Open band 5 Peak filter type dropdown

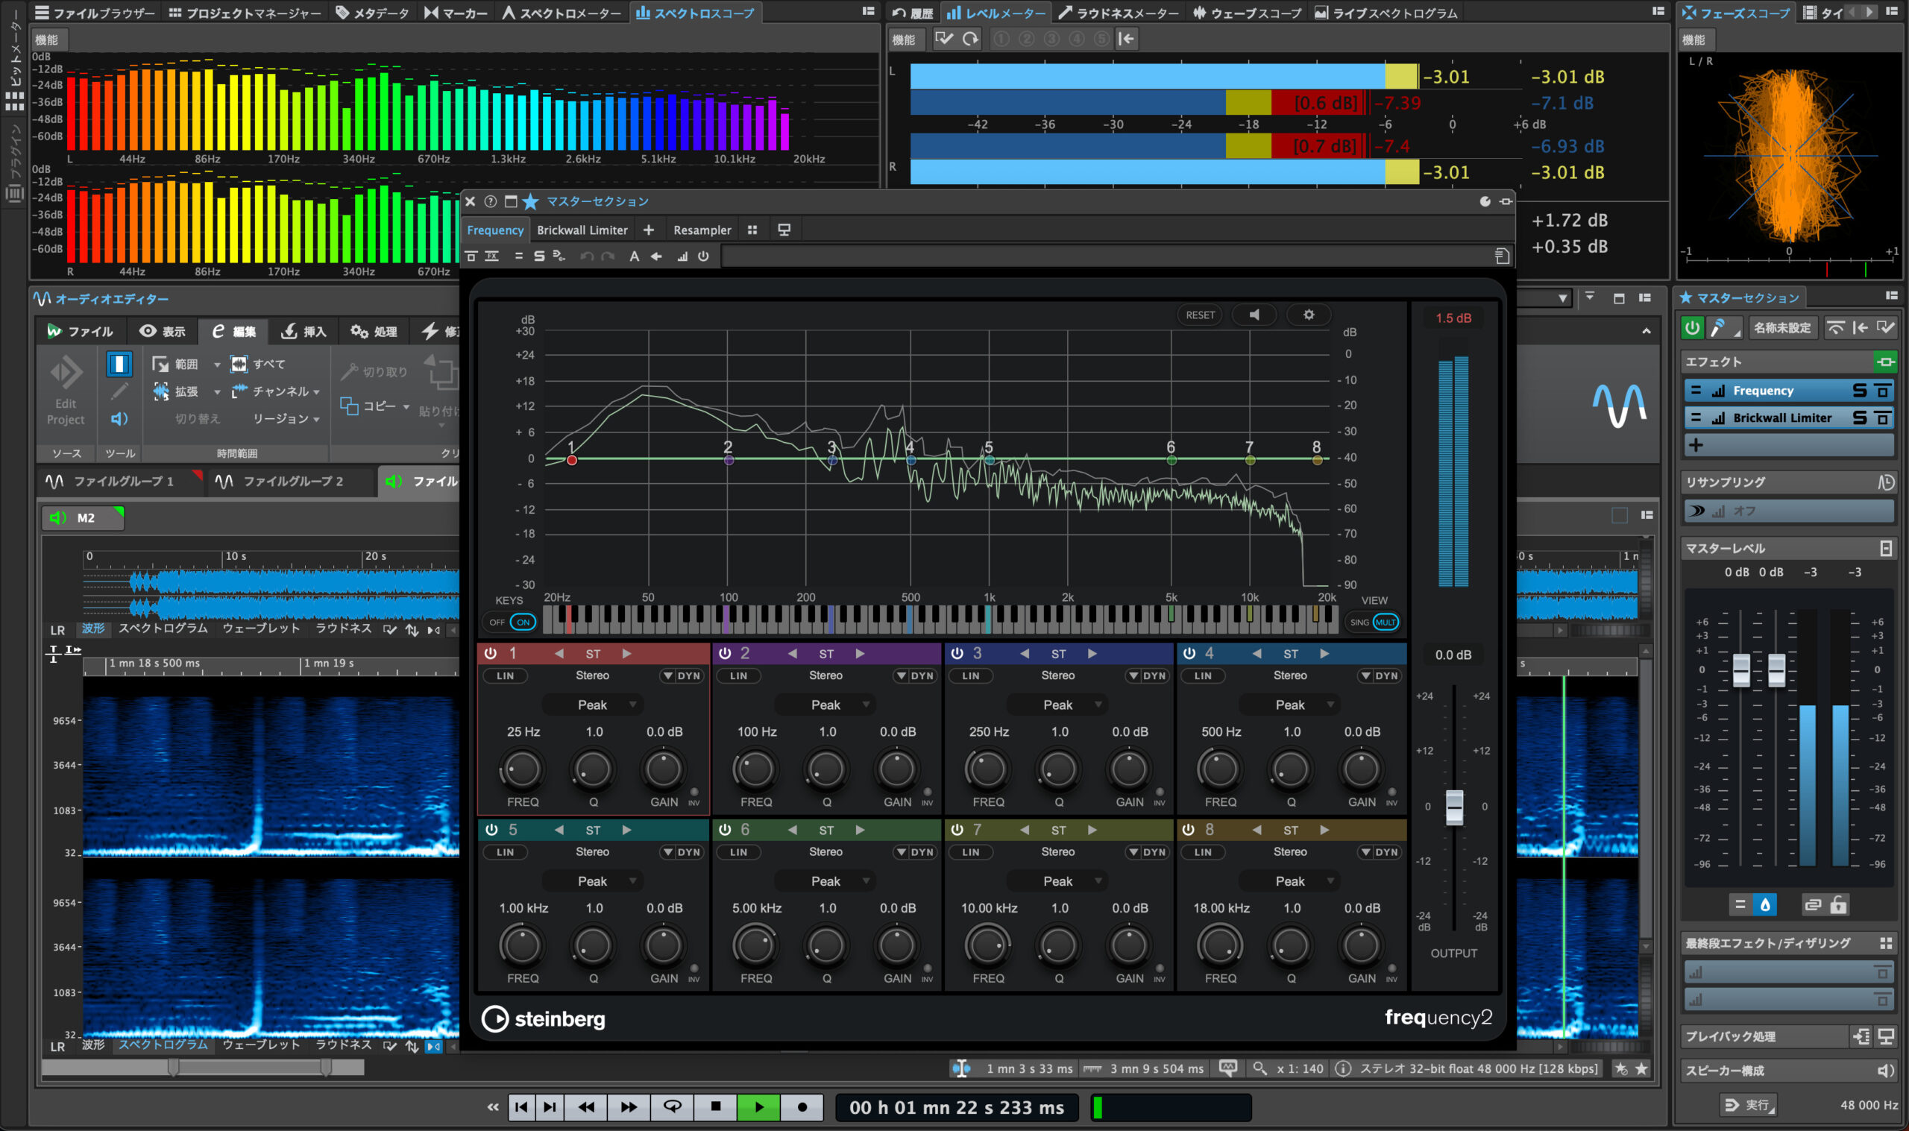tap(592, 881)
